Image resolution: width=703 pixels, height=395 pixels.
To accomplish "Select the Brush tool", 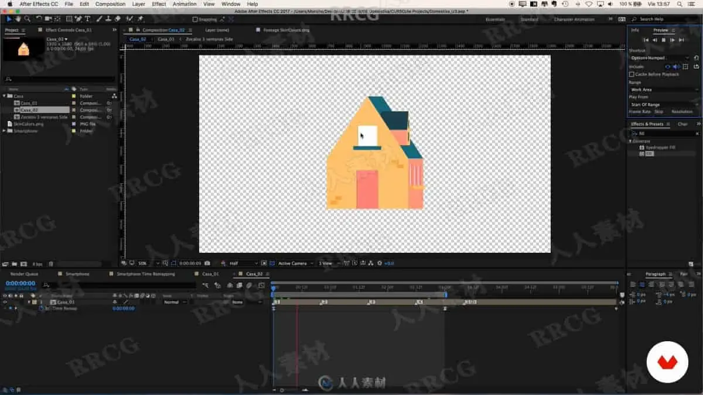I will [x=100, y=19].
